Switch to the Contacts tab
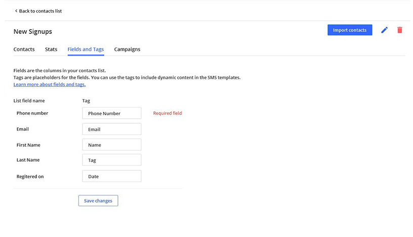This screenshot has height=237, width=413. 24,50
